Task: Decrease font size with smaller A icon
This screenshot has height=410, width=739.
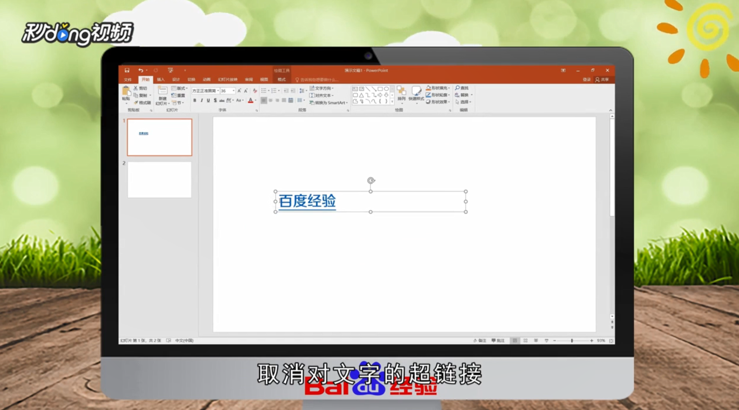Action: 246,91
